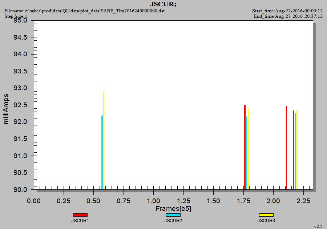327x229 pixels.
Task: Click the 1.00 x-axis tick label
Action: coord(153,201)
